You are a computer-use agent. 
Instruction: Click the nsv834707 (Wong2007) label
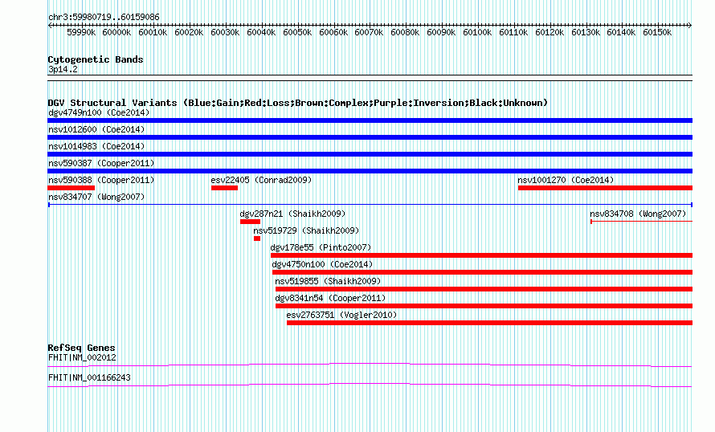[96, 197]
